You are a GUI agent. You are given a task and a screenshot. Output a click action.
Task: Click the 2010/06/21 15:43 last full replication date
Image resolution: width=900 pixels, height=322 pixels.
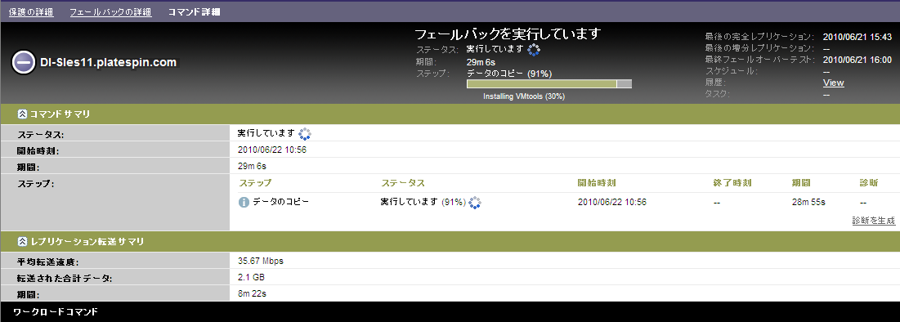[857, 37]
